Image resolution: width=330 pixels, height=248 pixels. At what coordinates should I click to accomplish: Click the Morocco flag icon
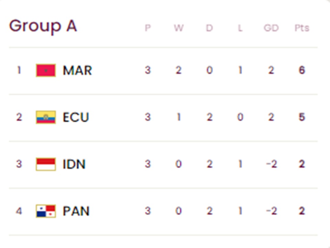click(46, 70)
